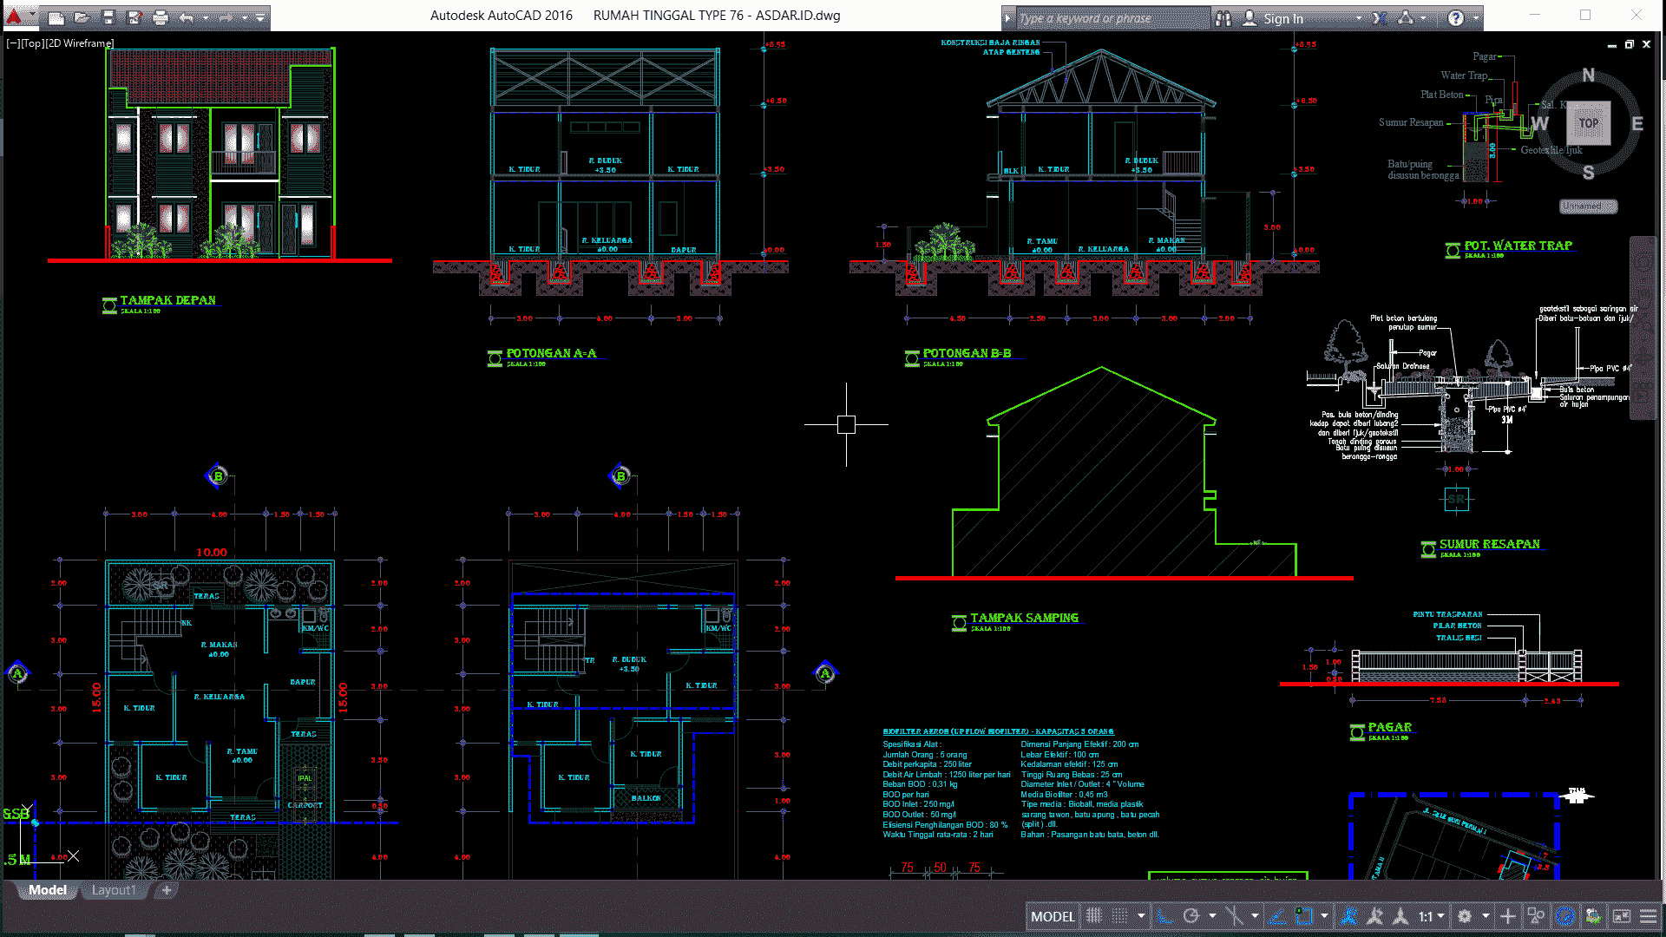Restore the drawing window with inner restore icon
Viewport: 1666px width, 937px height.
(1630, 43)
